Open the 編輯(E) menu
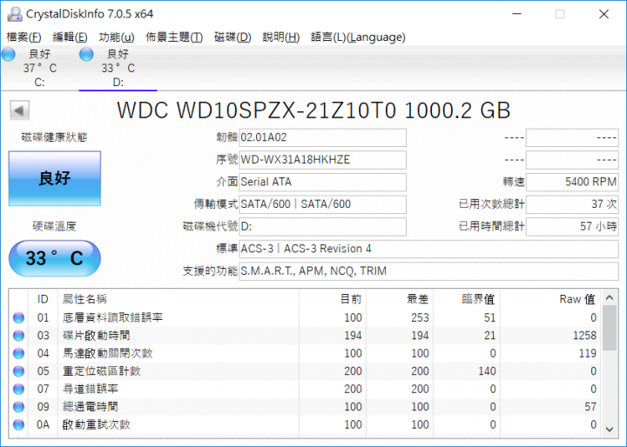627x447 pixels. click(70, 37)
